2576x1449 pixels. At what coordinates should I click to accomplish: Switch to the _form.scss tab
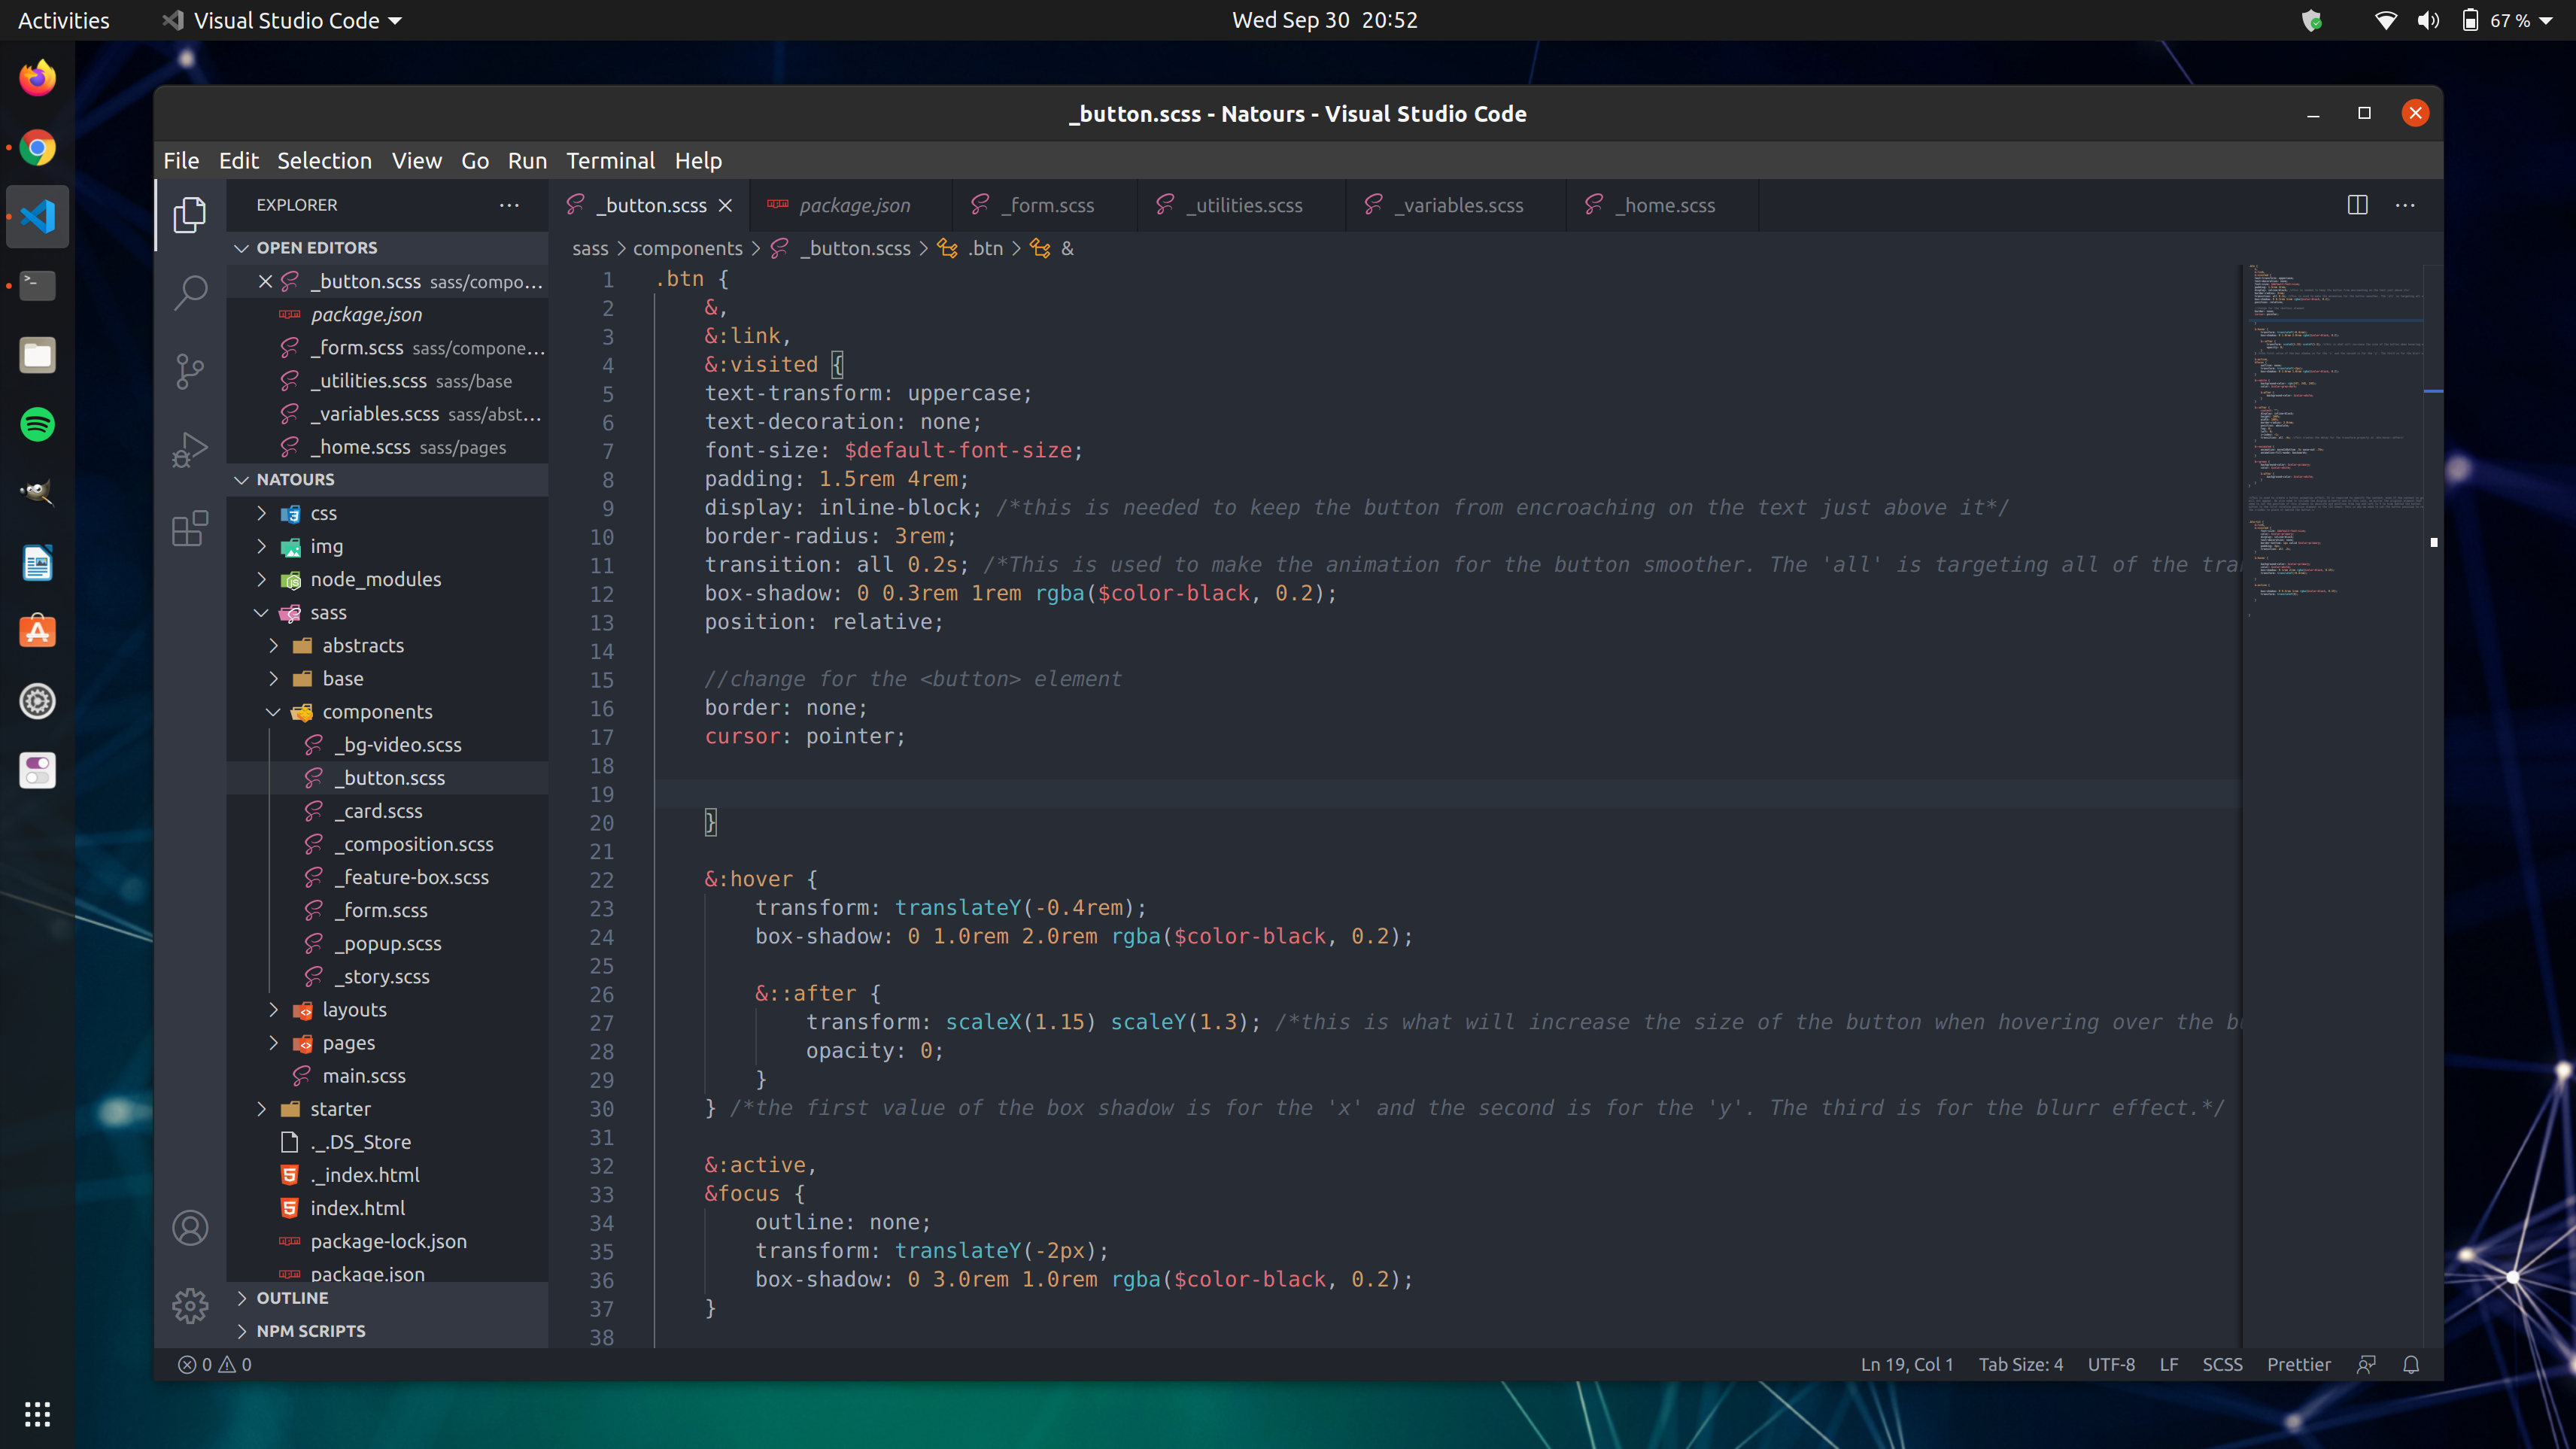pyautogui.click(x=1045, y=205)
